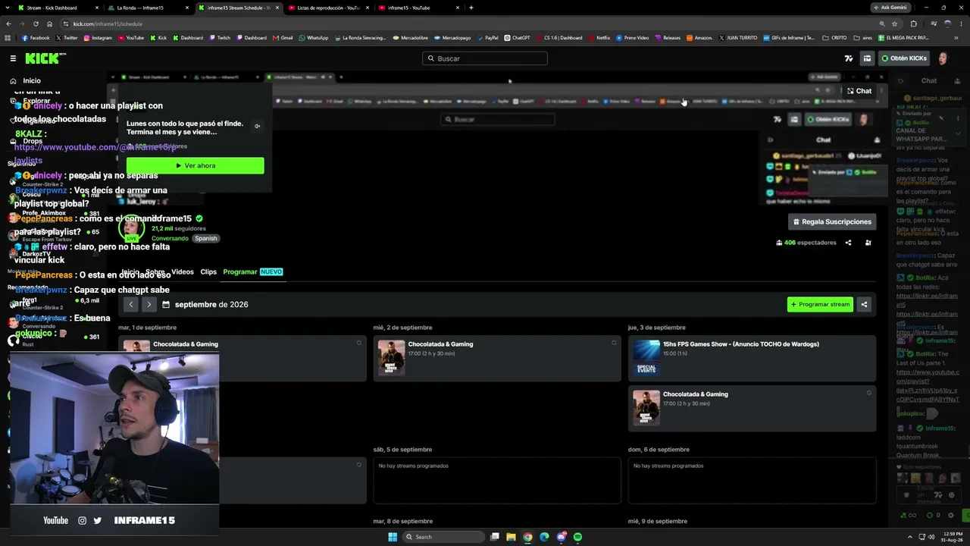Open the WhatsApp bookmark

pyautogui.click(x=314, y=38)
